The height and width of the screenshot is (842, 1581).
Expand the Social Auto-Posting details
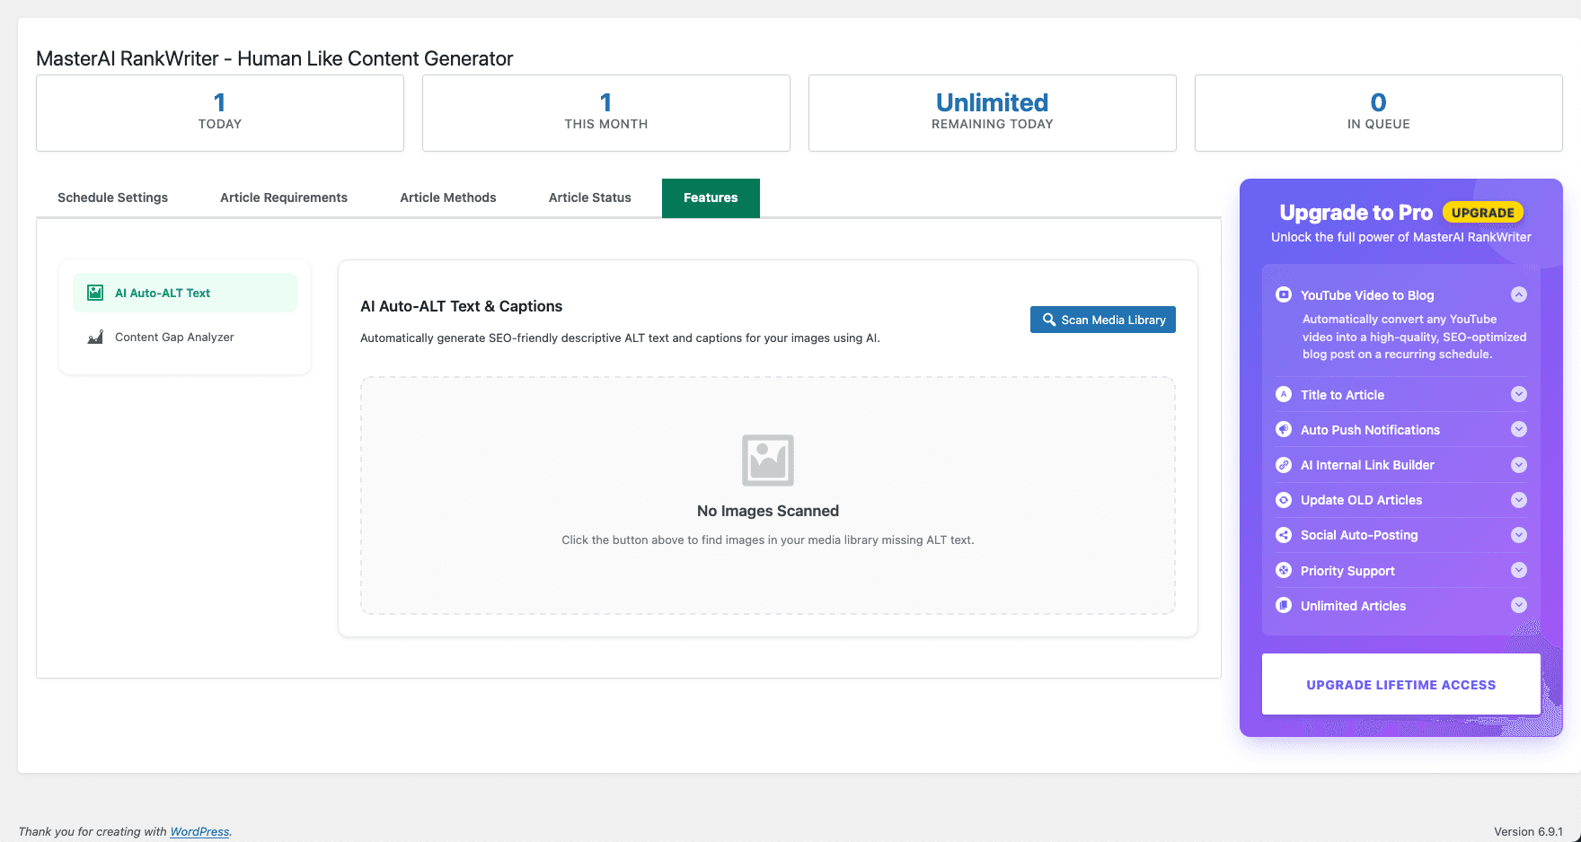pos(1519,534)
